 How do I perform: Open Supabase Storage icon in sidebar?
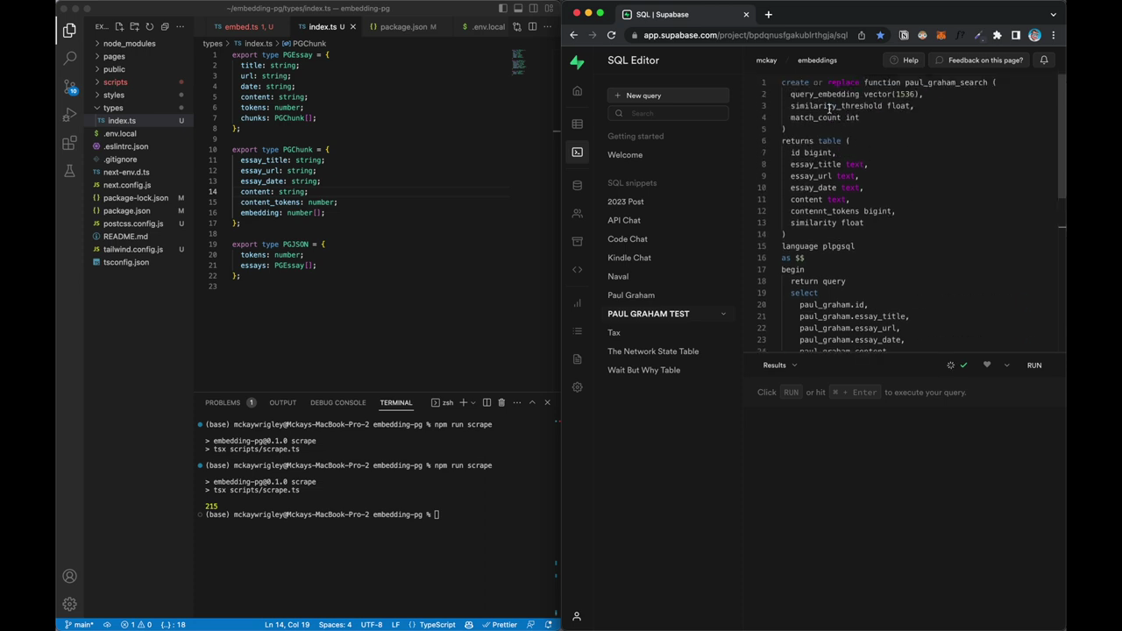tap(577, 241)
